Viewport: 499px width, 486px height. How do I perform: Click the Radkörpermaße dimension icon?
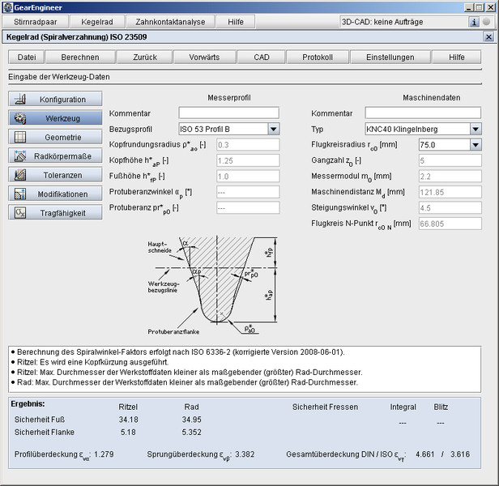pos(20,156)
